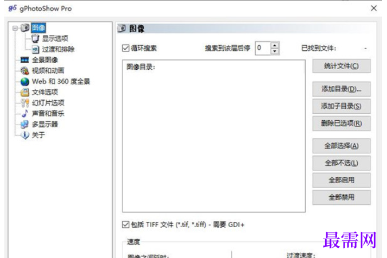The image size is (387, 258).
Task: Click the camera icon in the 图像 panel header
Action: [x=121, y=29]
